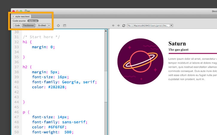Select 'The gas giant' subheading

178,50
